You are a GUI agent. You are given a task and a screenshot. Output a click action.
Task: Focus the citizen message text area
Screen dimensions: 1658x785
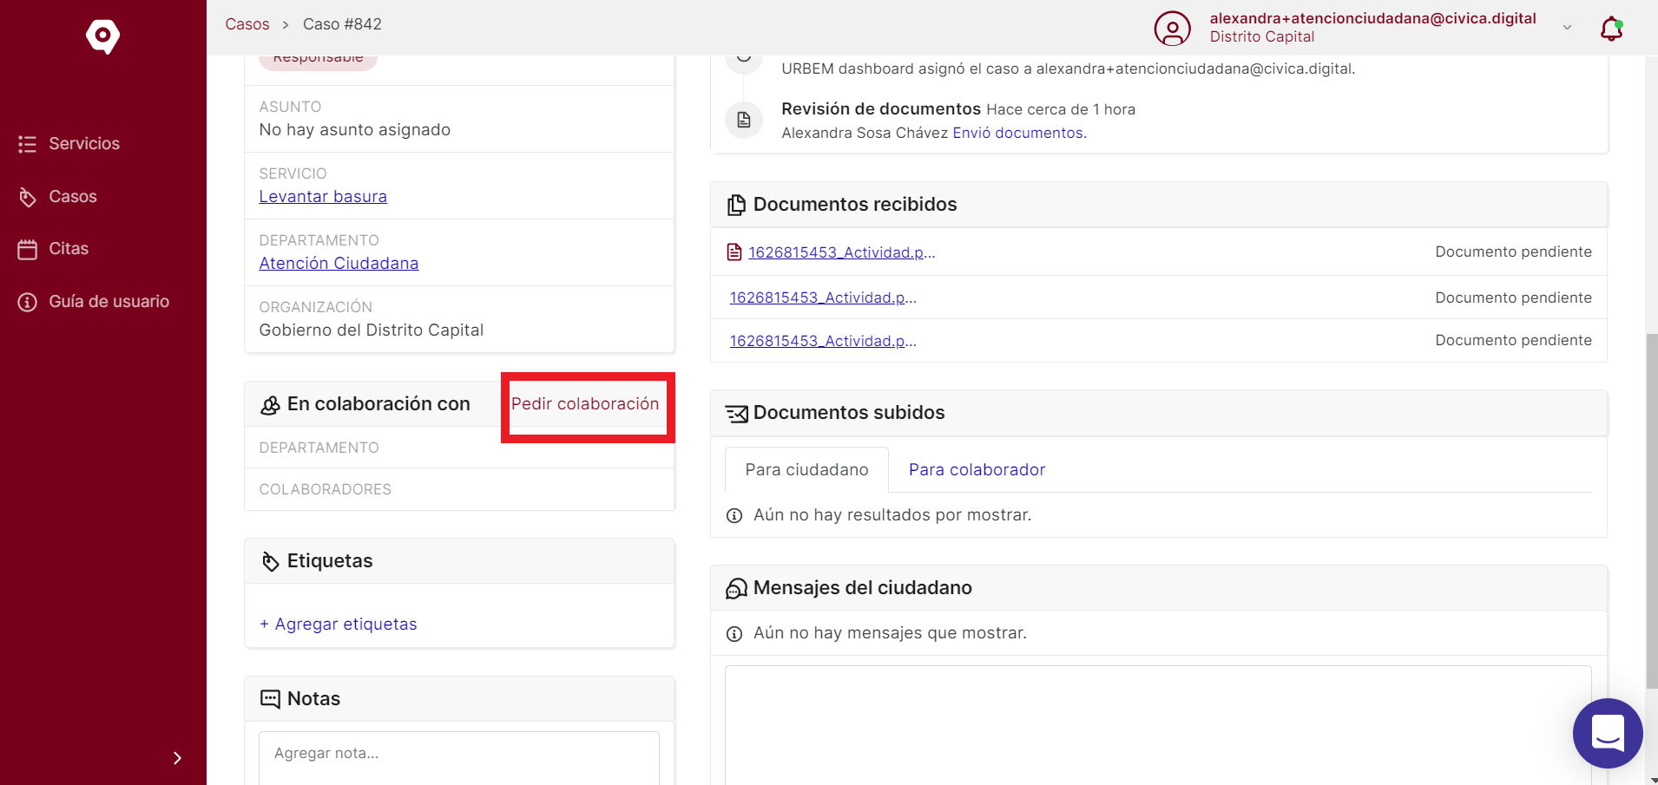1158,725
